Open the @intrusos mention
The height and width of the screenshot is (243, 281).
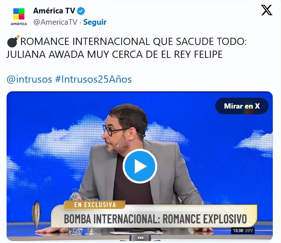[29, 79]
